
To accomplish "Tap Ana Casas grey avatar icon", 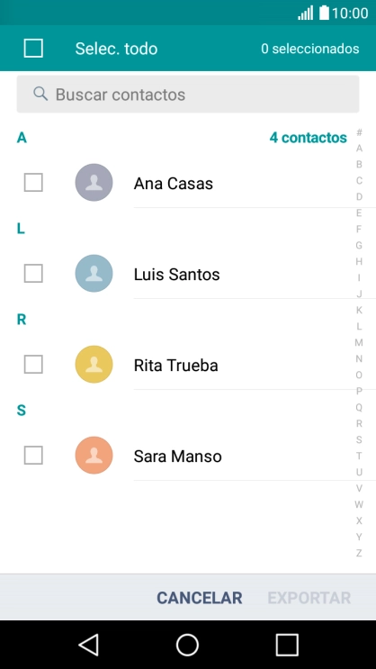I will [x=94, y=183].
